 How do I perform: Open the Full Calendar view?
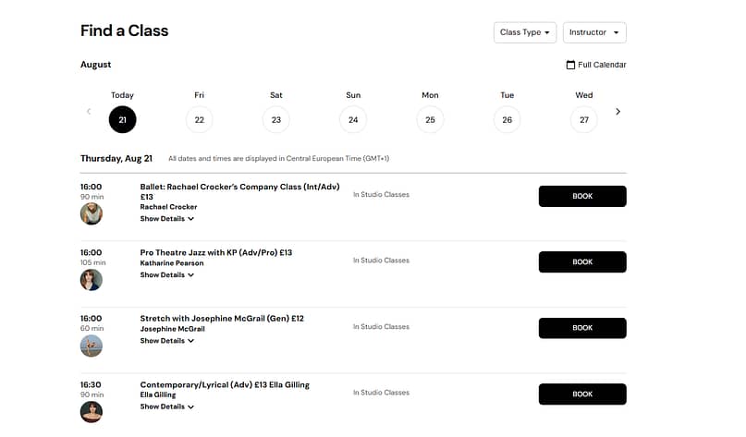click(x=596, y=65)
